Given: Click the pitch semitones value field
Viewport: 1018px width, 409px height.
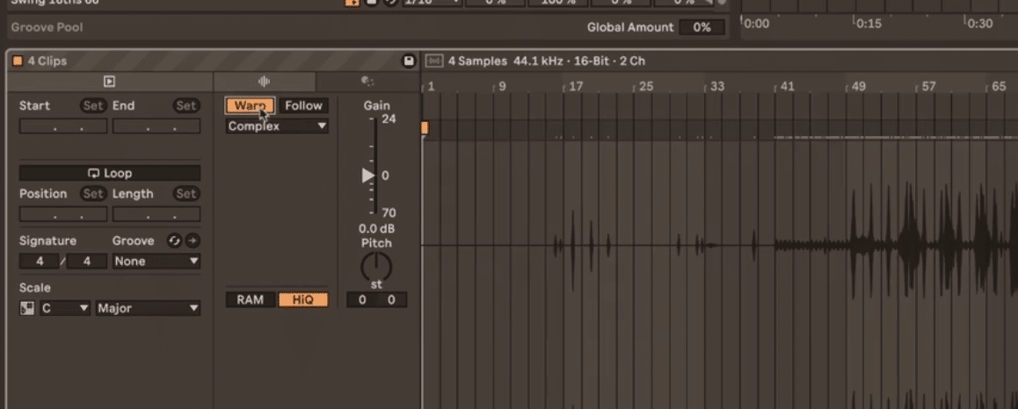Looking at the screenshot, I should click(x=362, y=300).
